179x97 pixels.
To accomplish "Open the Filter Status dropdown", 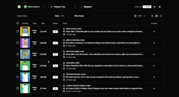I will pyautogui.click(x=85, y=16).
